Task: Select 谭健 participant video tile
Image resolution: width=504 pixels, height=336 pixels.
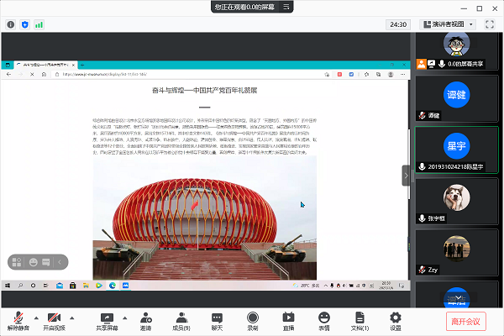Action: click(x=457, y=96)
